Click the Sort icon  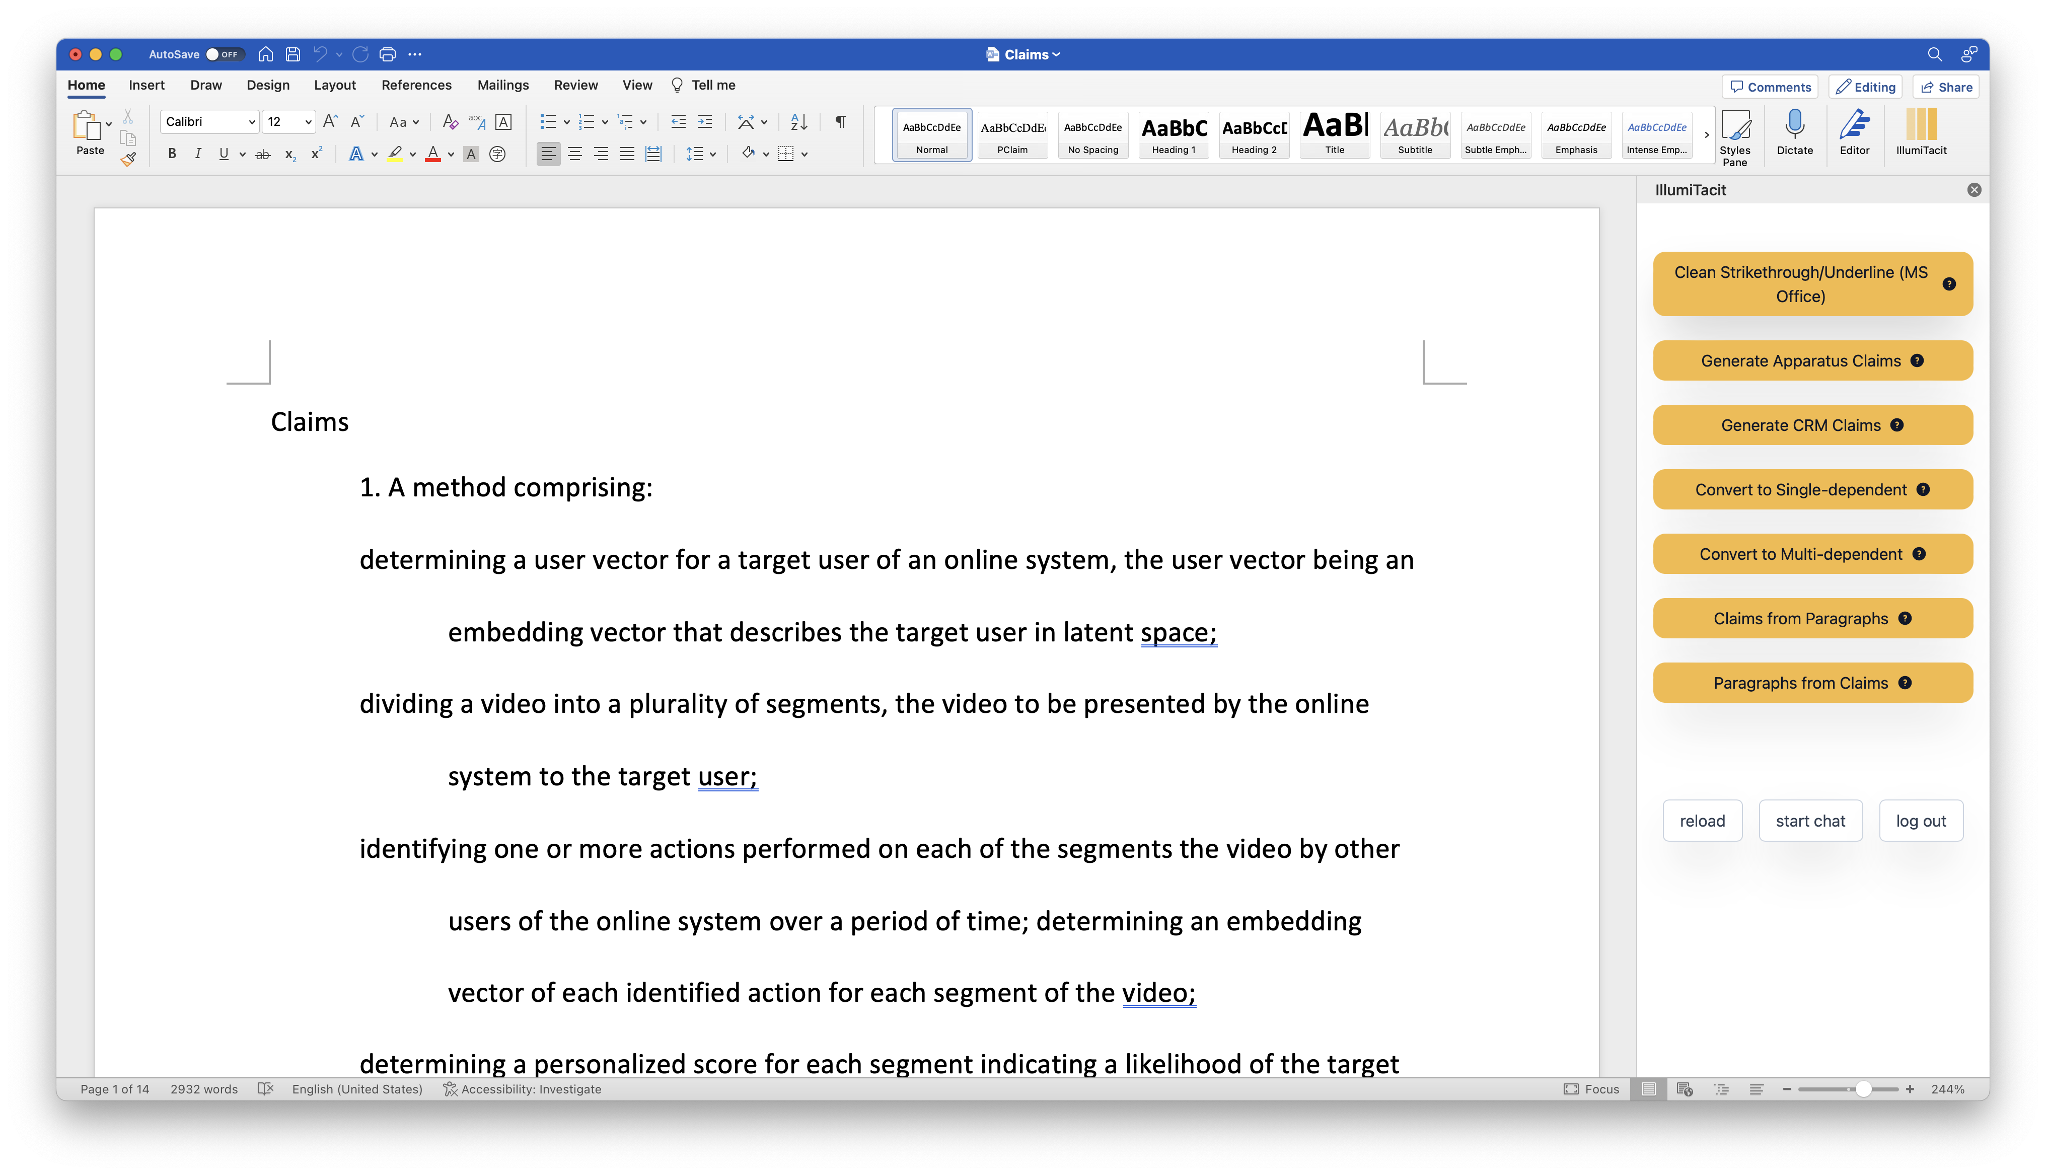798,122
